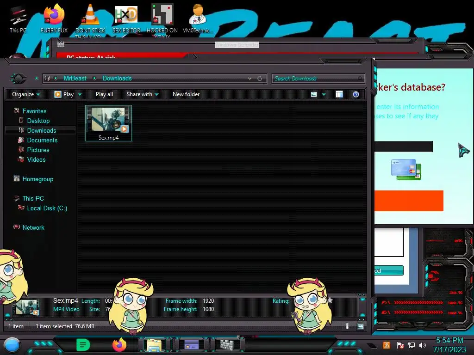The width and height of the screenshot is (474, 355).
Task: Click the Change your view icon
Action: tap(314, 94)
